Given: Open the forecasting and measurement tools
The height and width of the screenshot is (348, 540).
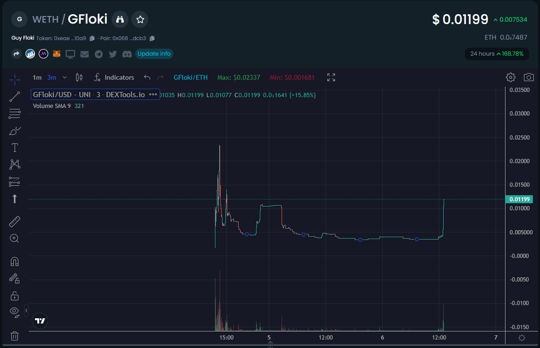Looking at the screenshot, I should pyautogui.click(x=15, y=182).
